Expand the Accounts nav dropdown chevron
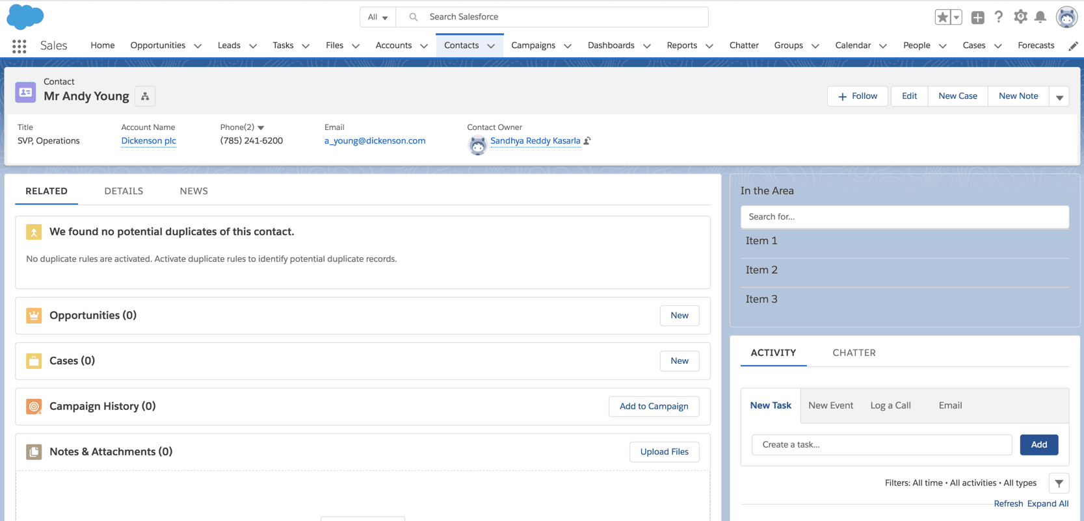This screenshot has width=1084, height=521. pos(424,45)
